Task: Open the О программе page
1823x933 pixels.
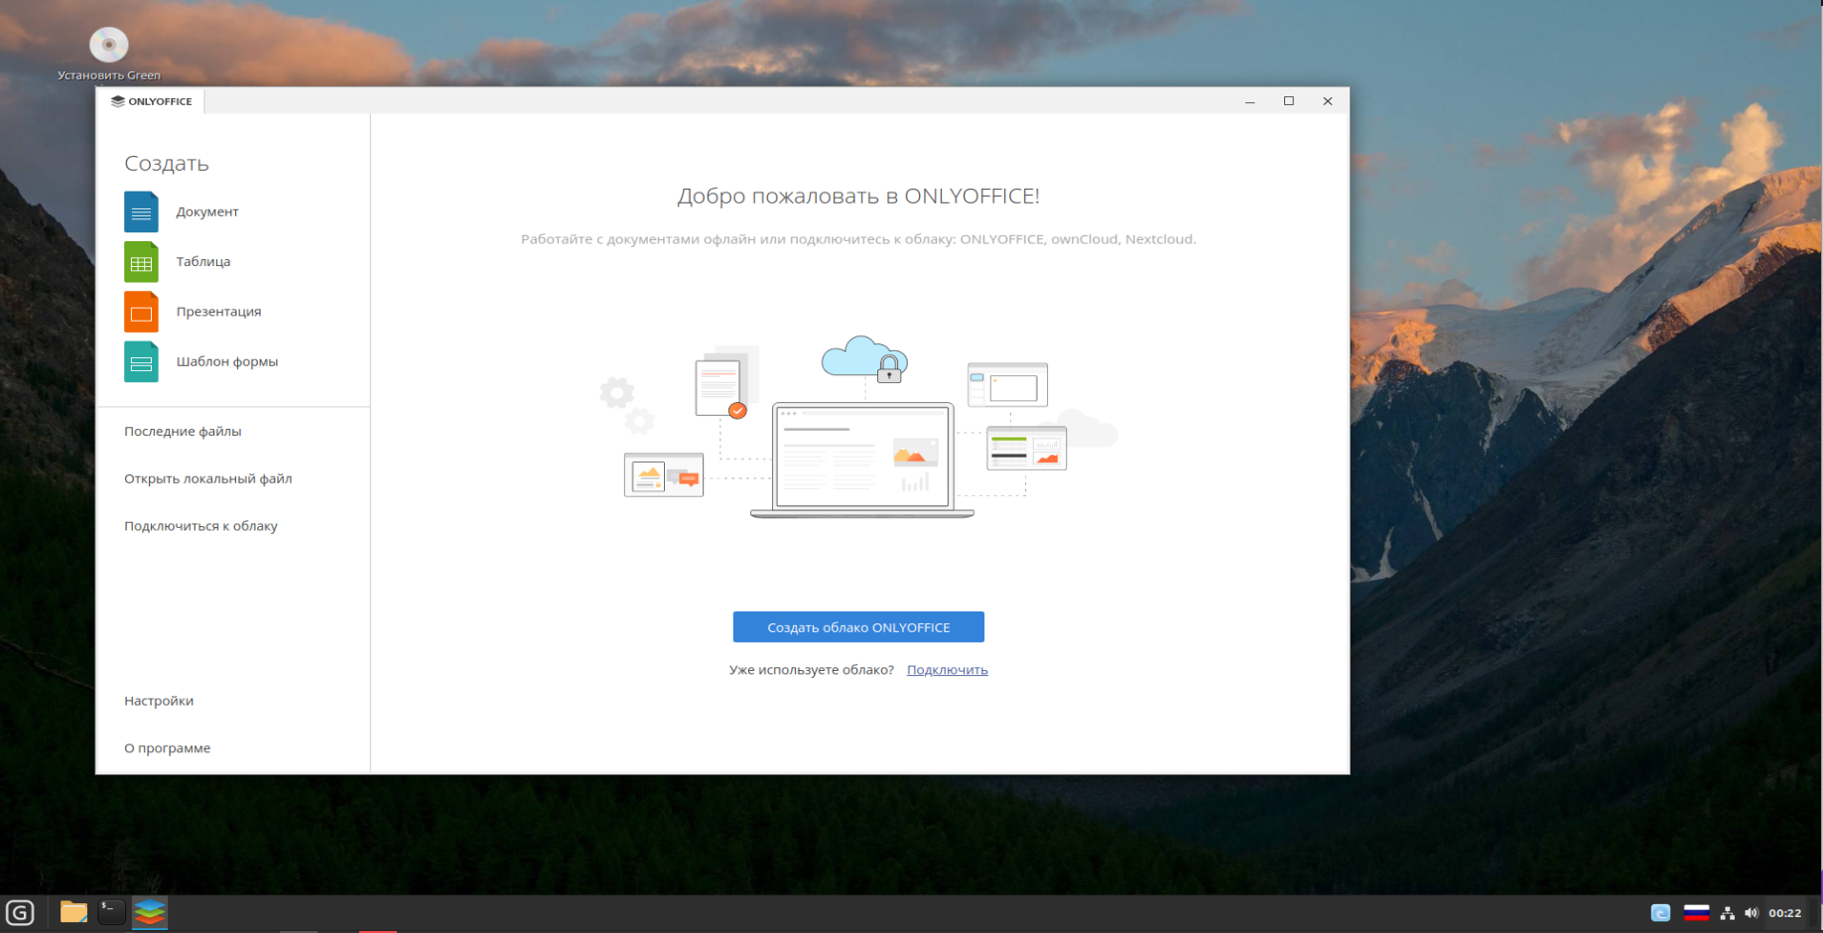Action: 167,748
